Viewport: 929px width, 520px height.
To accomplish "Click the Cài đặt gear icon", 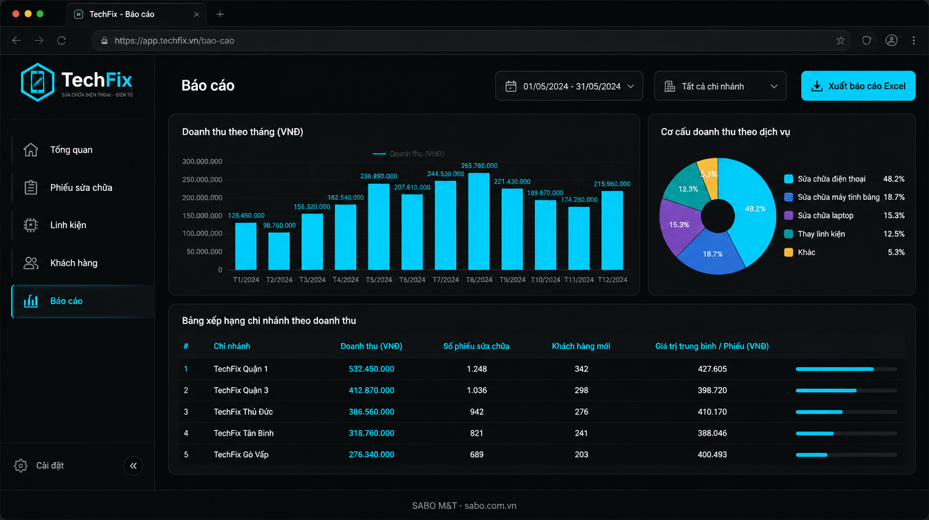I will (21, 465).
